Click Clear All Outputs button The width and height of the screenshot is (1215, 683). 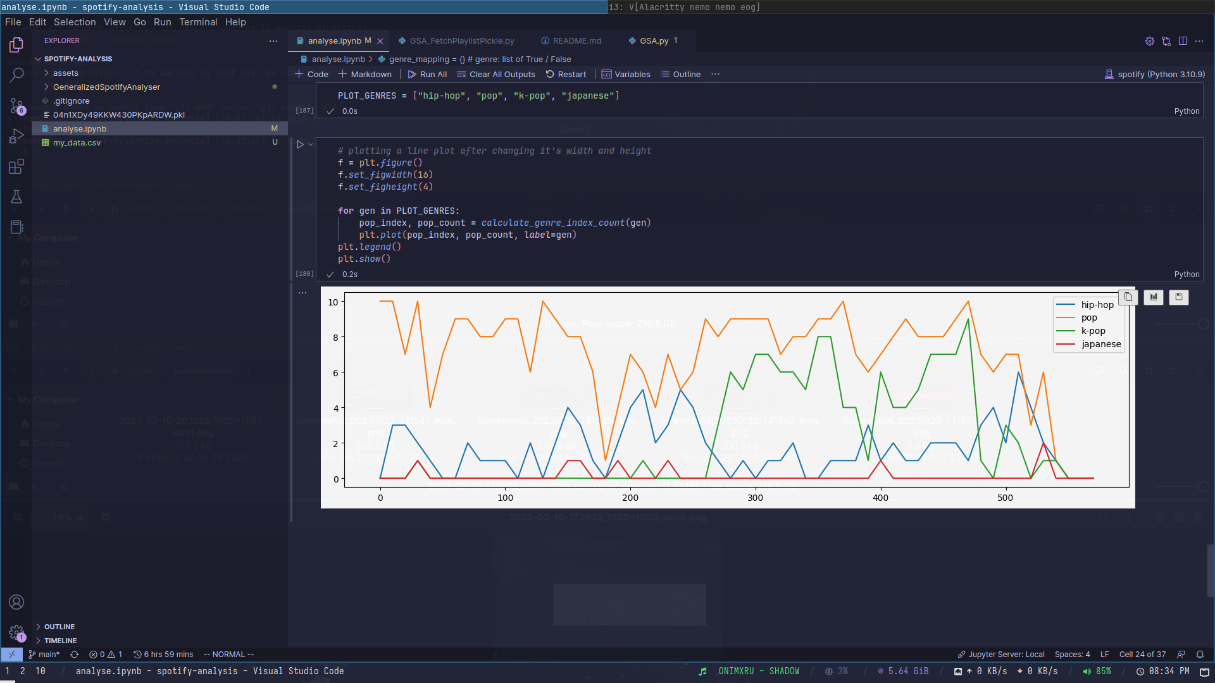pos(496,75)
